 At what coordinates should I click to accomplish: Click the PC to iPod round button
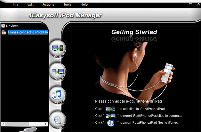[x=58, y=49]
